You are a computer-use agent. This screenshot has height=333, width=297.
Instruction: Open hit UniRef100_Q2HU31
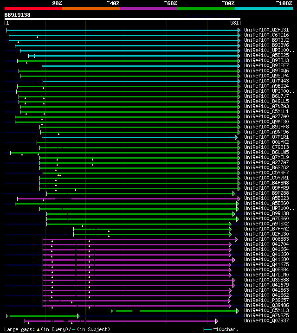pos(266,30)
